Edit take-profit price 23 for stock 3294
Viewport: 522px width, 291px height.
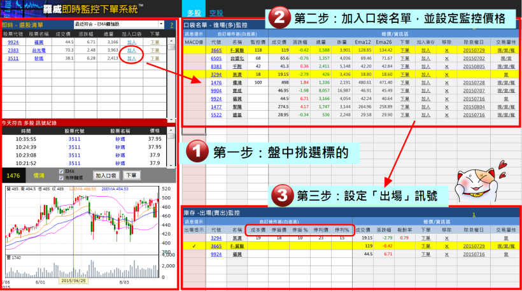tap(321, 238)
